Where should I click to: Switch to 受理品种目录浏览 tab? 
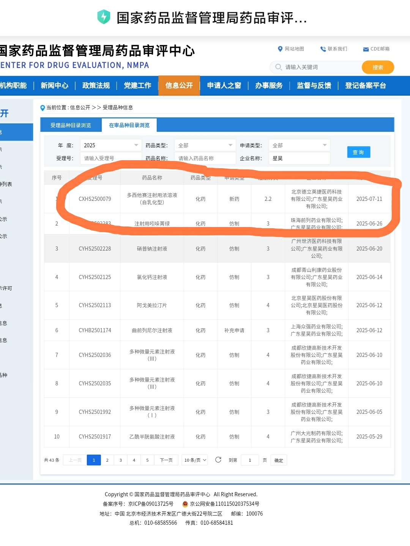coord(71,125)
